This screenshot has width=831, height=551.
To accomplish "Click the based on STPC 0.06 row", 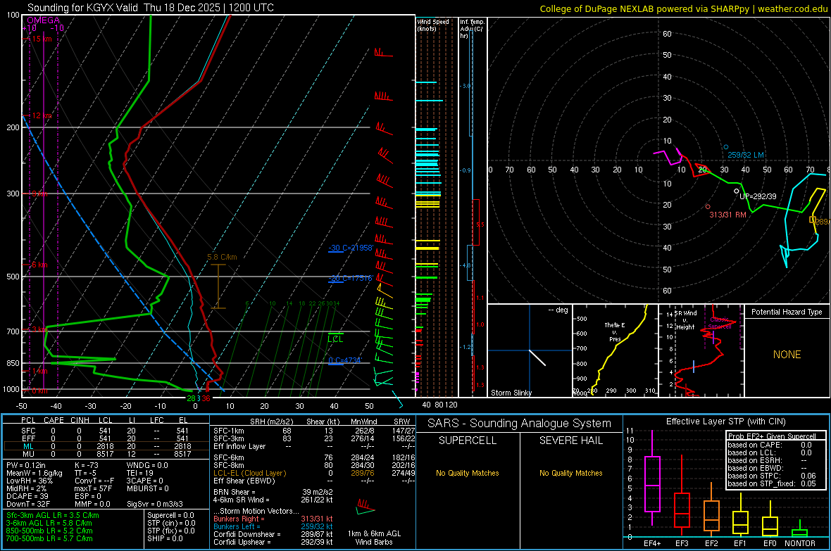I will tap(772, 476).
